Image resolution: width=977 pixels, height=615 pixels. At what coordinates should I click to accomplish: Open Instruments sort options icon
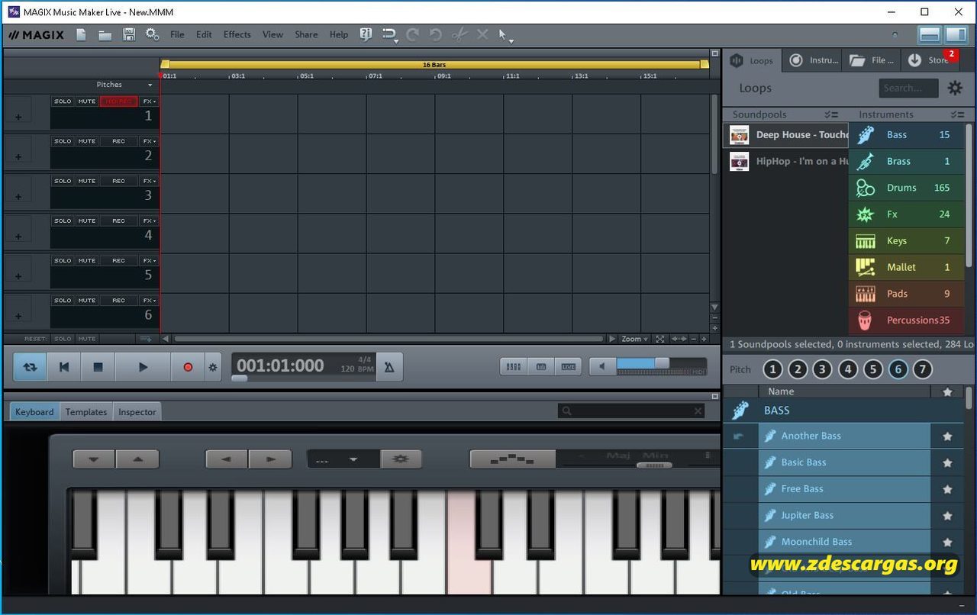(x=957, y=114)
